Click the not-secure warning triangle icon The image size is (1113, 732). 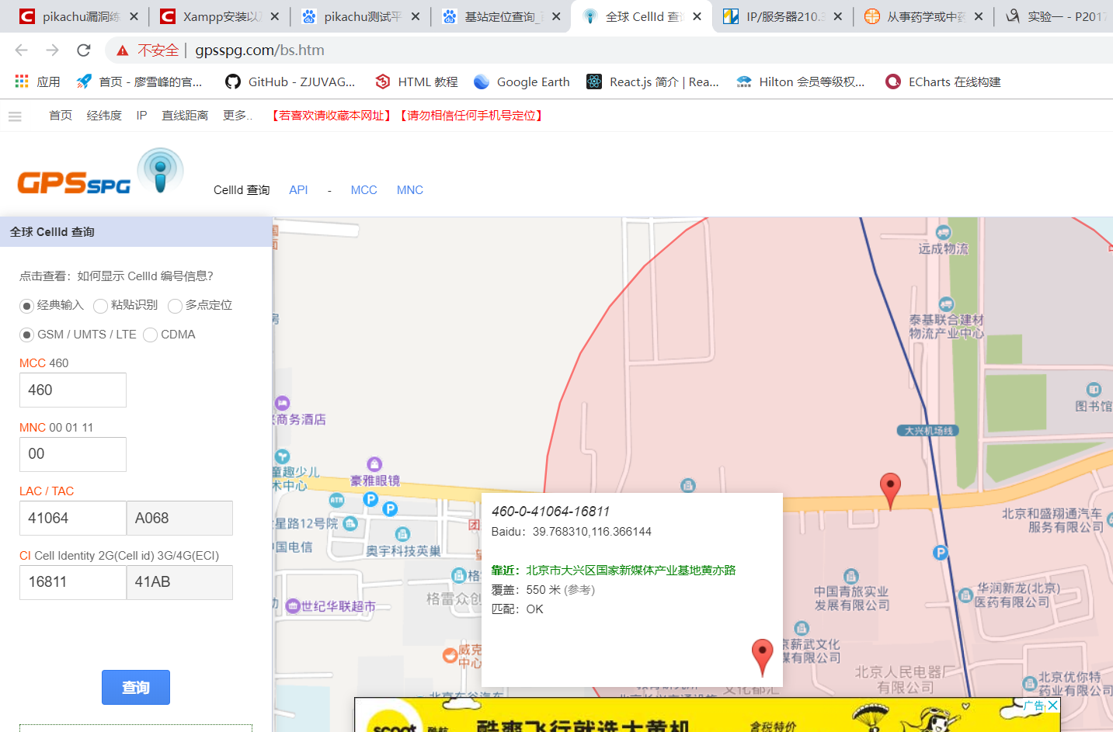point(122,50)
